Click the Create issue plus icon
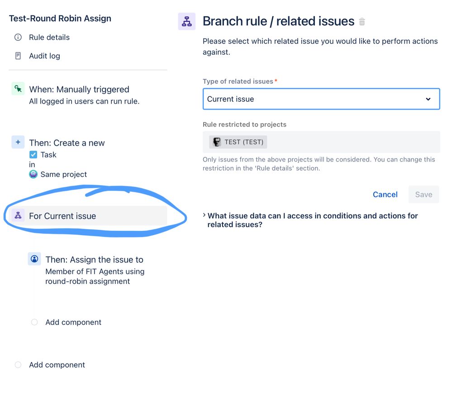The image size is (452, 400). tap(18, 142)
